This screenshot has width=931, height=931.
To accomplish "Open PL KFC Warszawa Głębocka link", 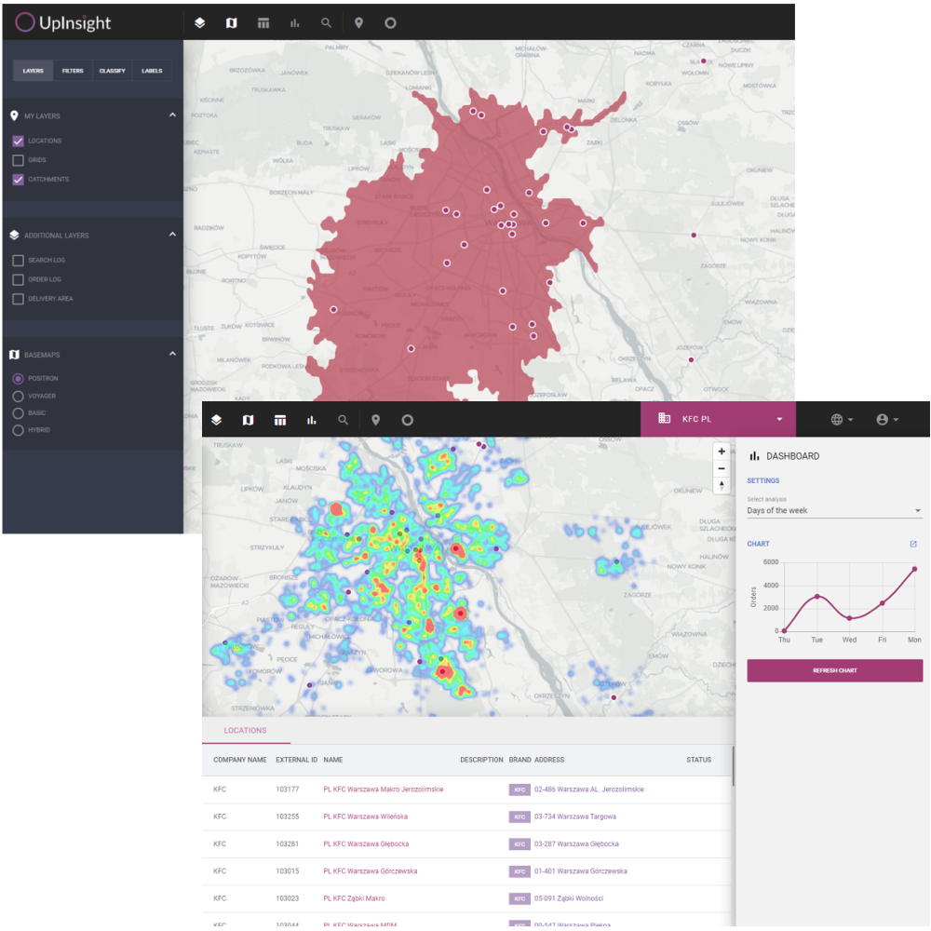I will (x=366, y=844).
